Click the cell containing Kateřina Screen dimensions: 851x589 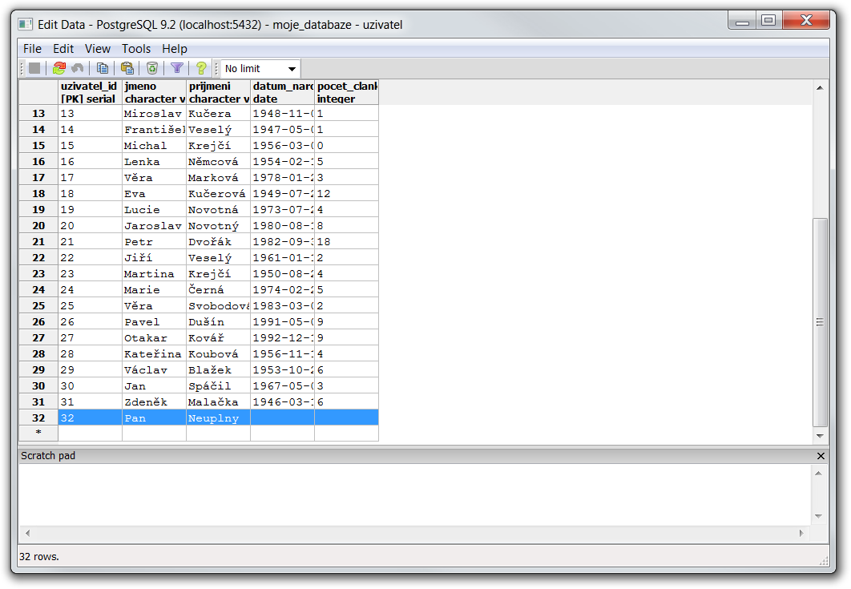[154, 353]
